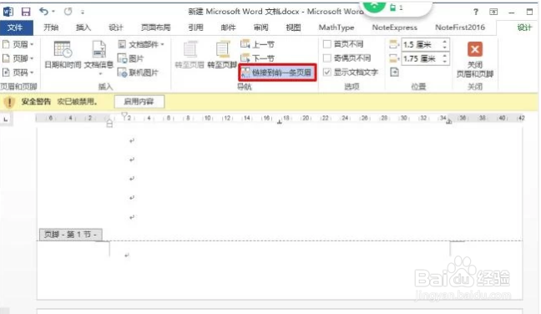Insert 联机图片 online pictures
Viewport: 541px width, 314px height.
pyautogui.click(x=138, y=73)
